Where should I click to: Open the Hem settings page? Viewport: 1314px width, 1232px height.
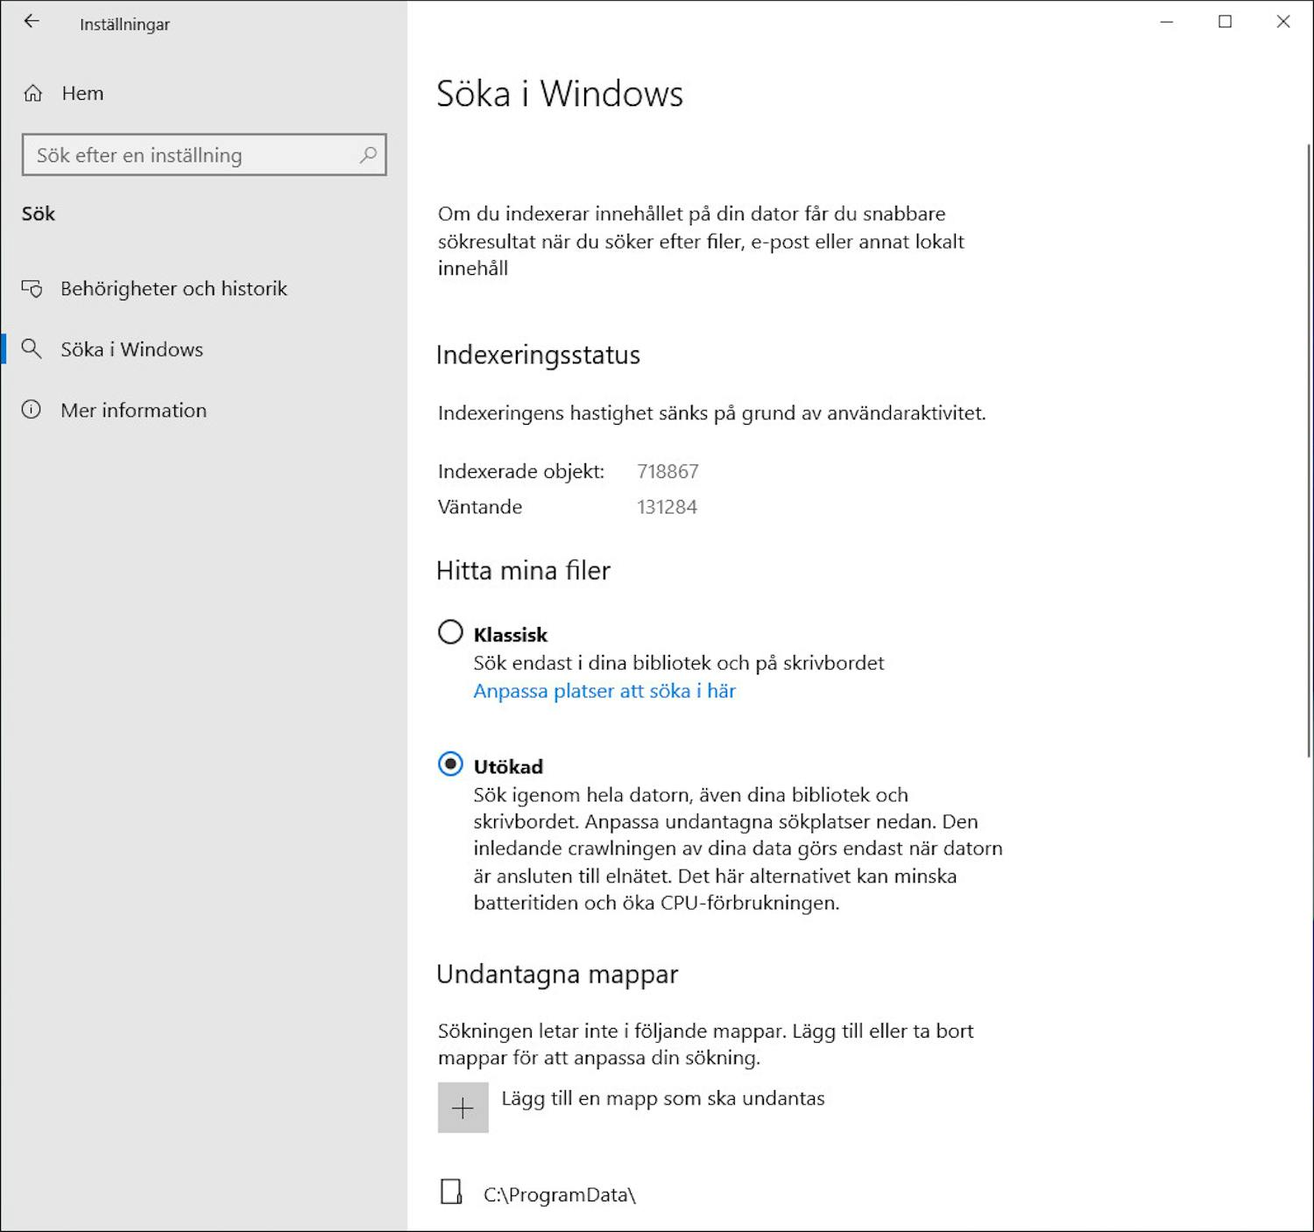point(82,92)
